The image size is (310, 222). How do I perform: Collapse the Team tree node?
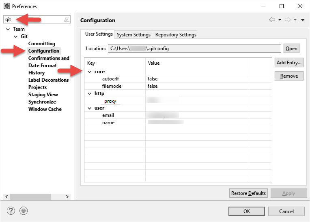click(8, 30)
